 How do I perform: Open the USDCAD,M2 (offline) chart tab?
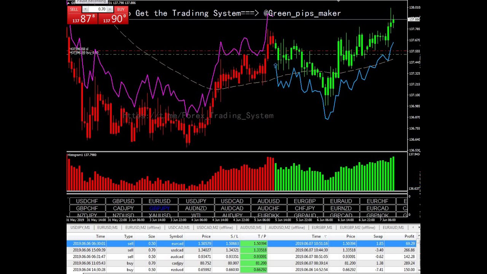(x=215, y=228)
